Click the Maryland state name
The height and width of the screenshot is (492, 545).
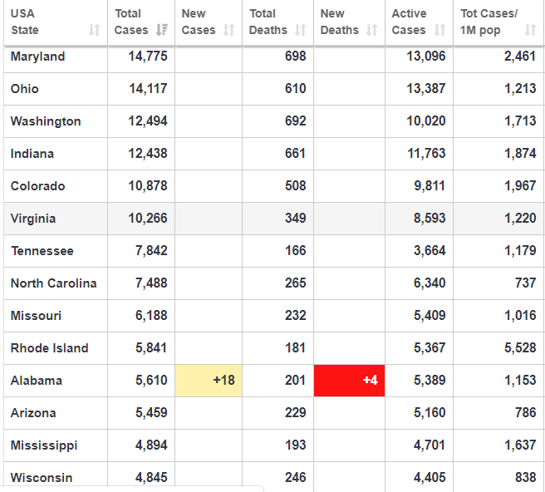pos(37,57)
